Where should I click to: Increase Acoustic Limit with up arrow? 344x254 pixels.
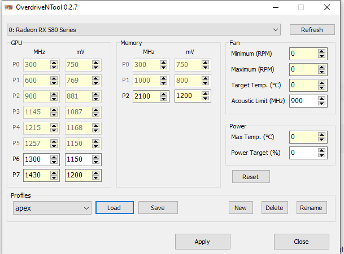click(322, 99)
